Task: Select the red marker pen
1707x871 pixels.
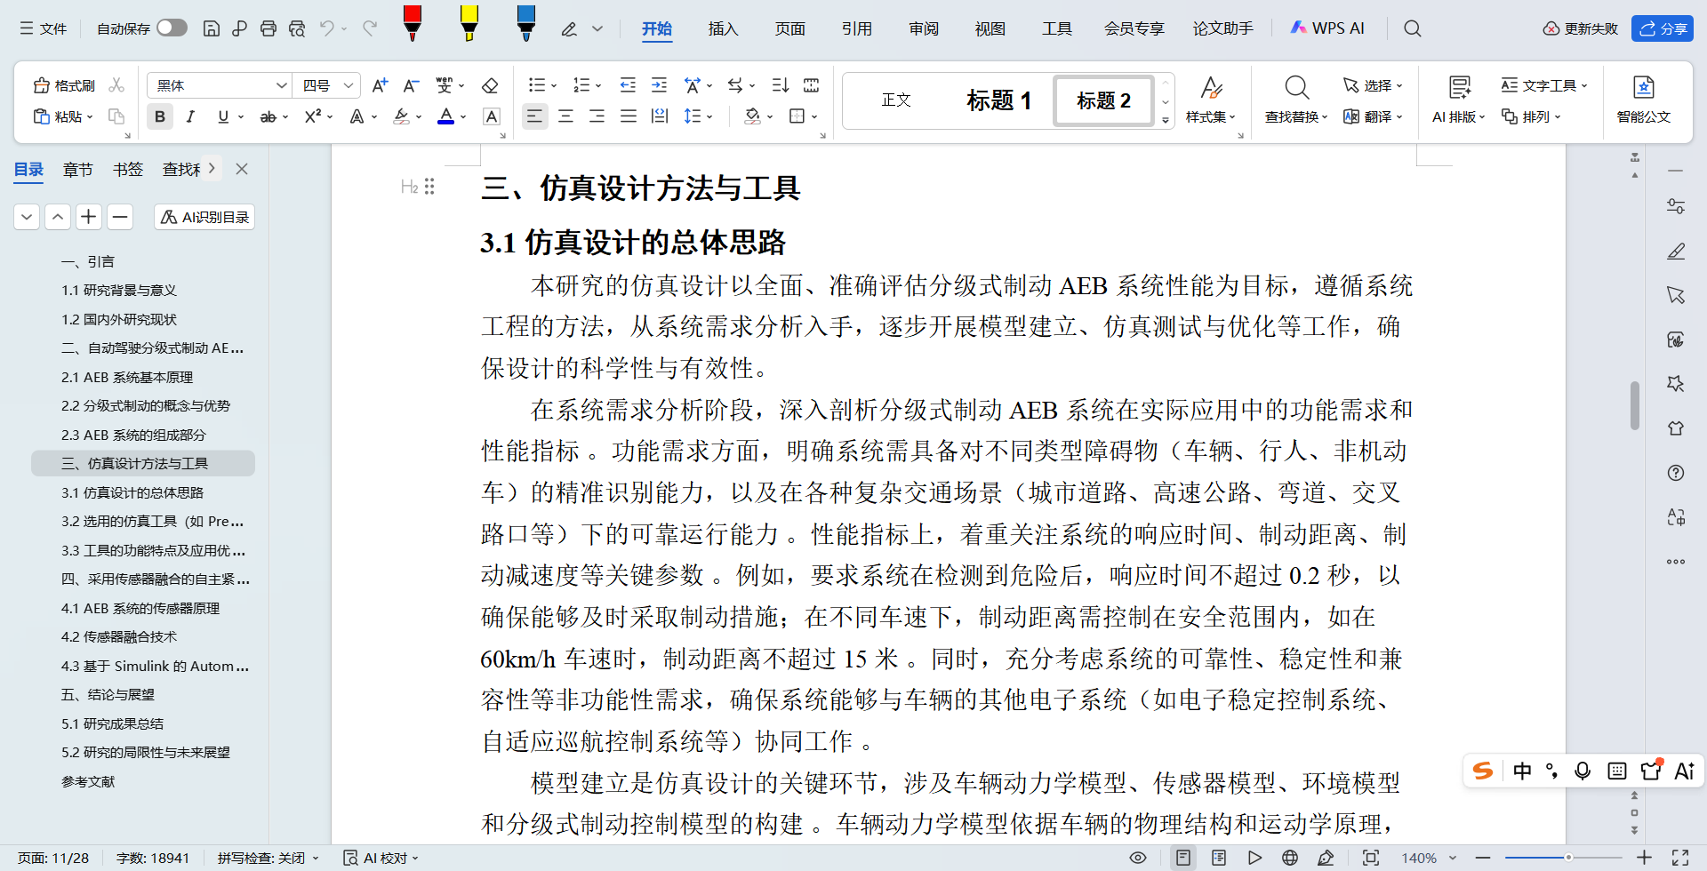Action: (413, 23)
